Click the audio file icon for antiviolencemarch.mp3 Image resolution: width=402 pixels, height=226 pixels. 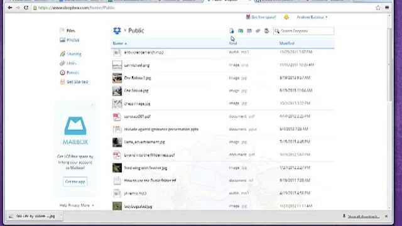click(x=117, y=52)
